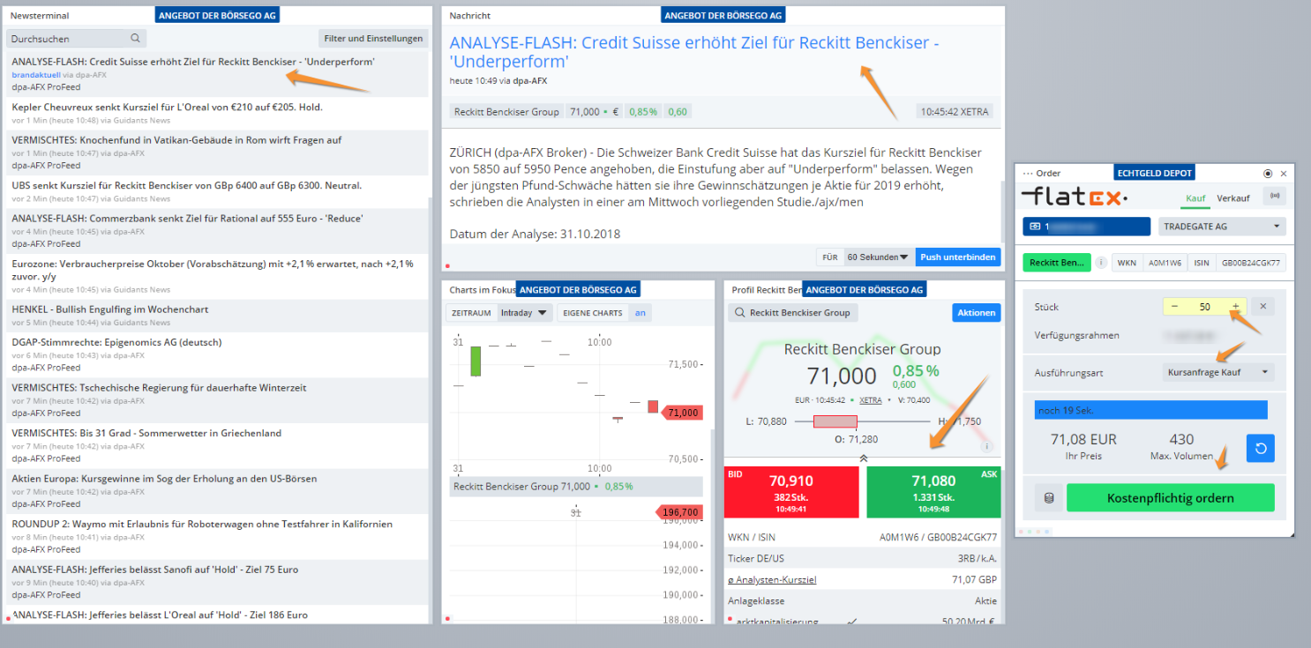
Task: Click the Push unterbinden button
Action: point(958,257)
